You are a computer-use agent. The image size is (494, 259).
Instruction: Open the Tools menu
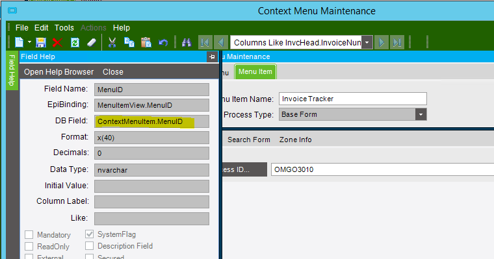[64, 28]
